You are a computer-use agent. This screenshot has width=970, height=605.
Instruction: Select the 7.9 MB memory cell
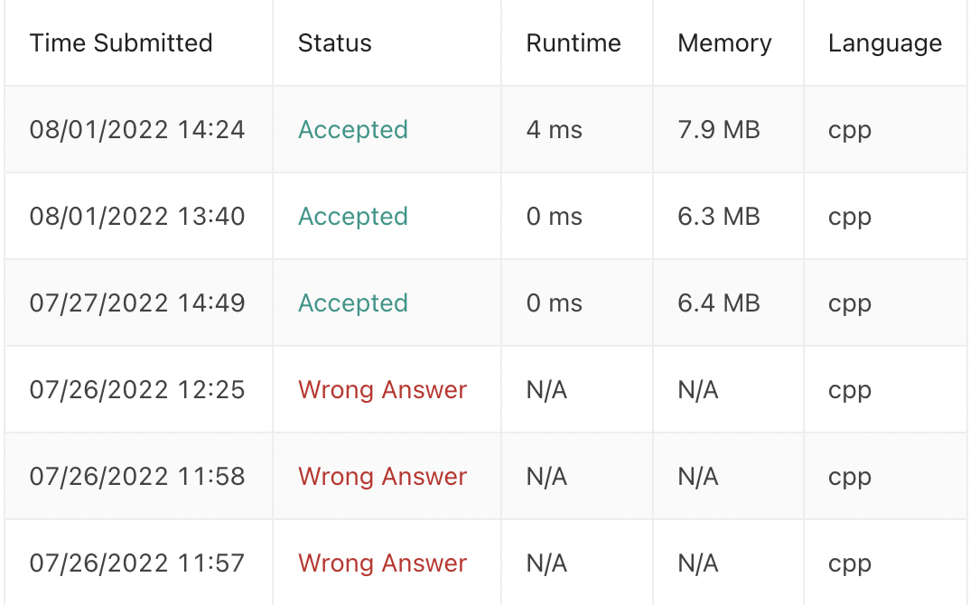(718, 130)
